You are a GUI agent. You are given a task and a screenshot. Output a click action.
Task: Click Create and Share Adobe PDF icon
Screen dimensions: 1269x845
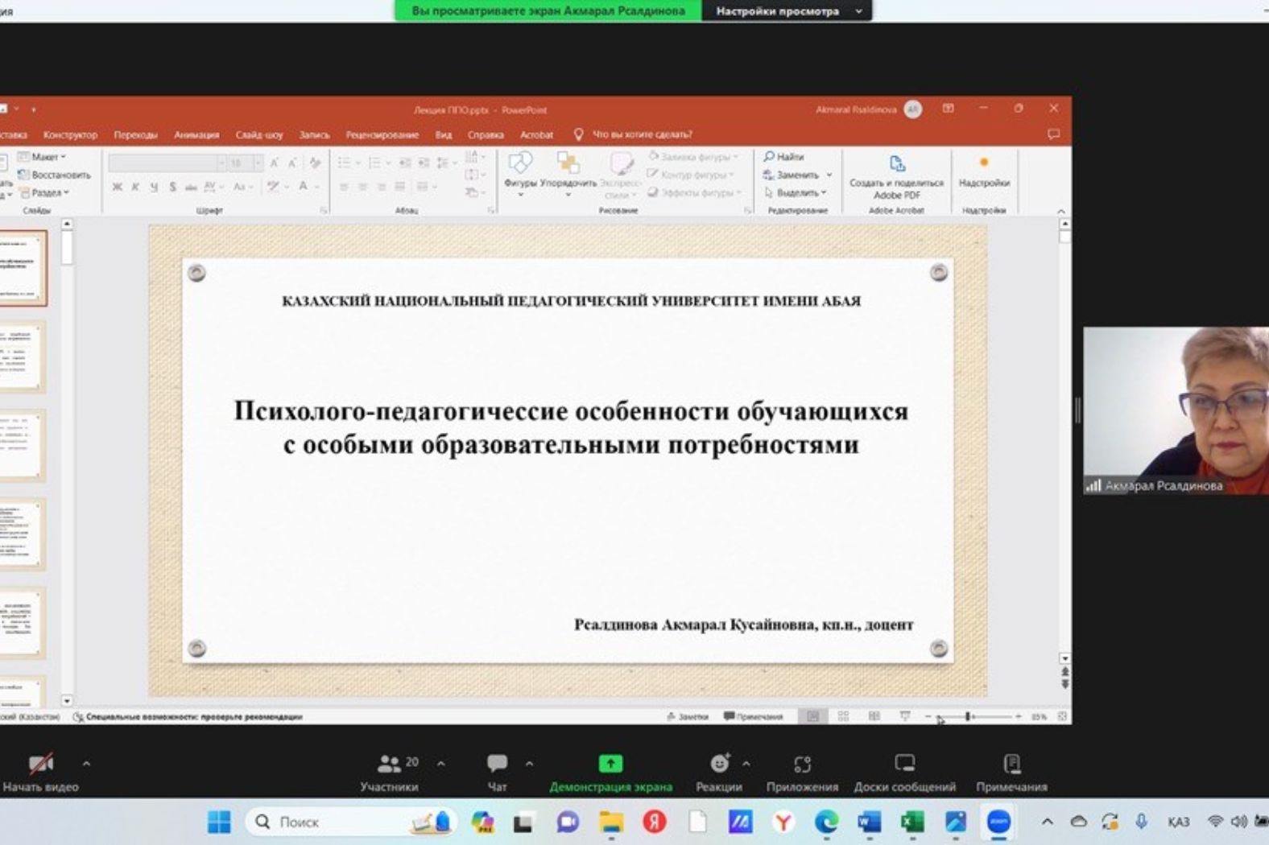pos(896,165)
